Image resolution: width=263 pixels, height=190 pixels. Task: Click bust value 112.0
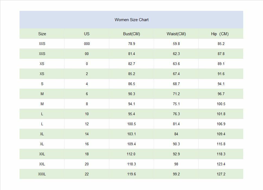(x=131, y=154)
